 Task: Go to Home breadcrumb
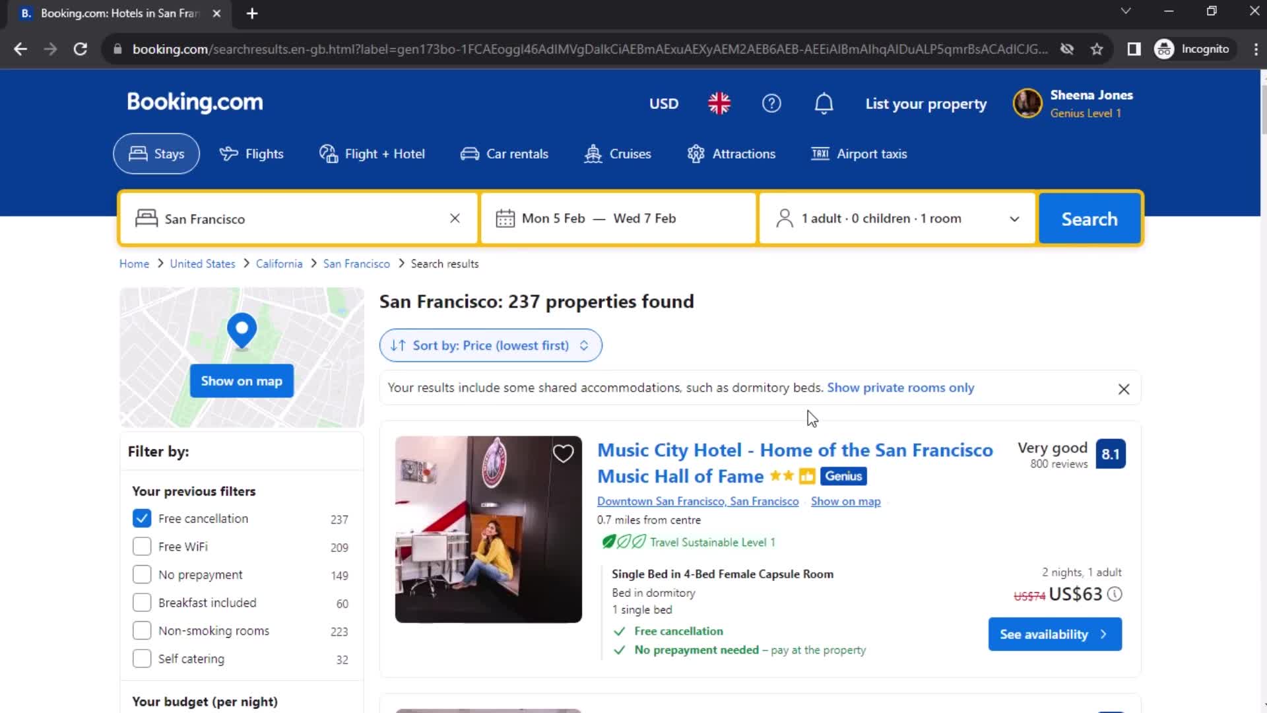[x=134, y=263]
